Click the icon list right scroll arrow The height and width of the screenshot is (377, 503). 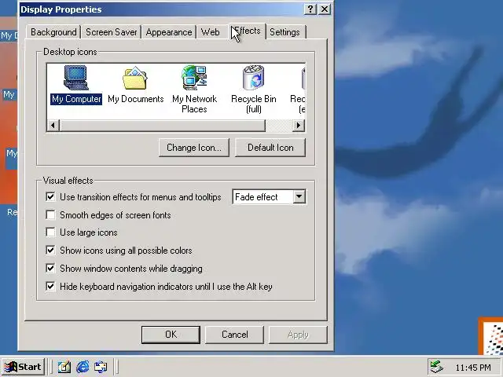299,125
